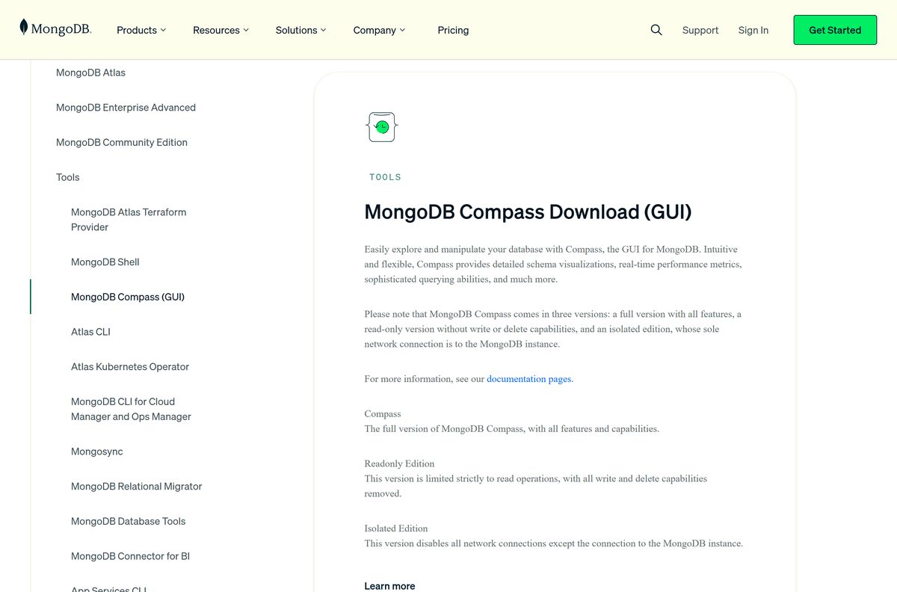Go to the Pricing page
Viewport: 897px width, 592px height.
coord(453,30)
